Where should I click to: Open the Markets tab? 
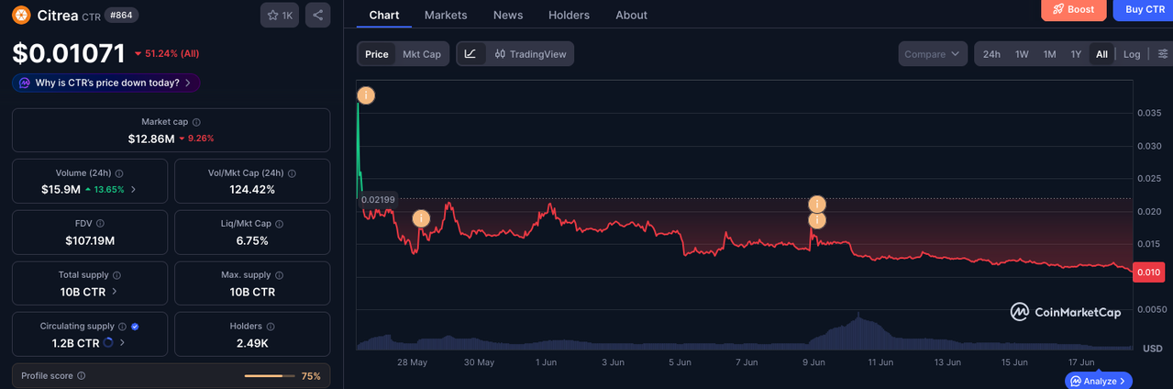[x=446, y=15]
